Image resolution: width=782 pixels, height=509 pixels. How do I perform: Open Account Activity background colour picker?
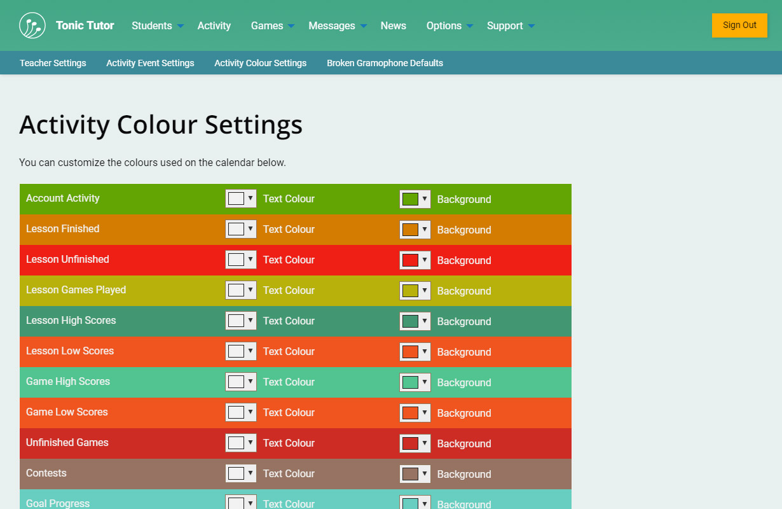point(415,199)
